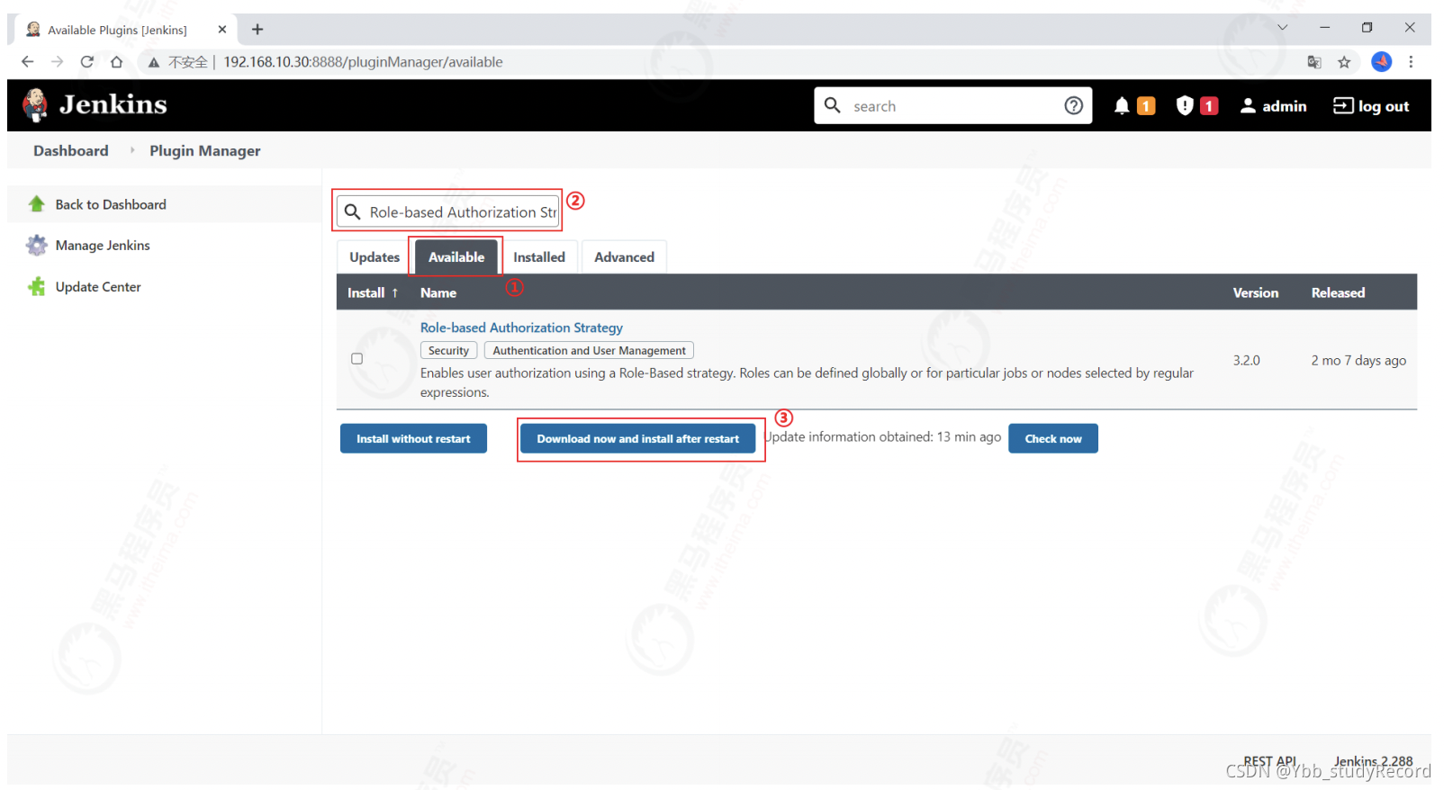Open a new browser tab with plus icon
Screen dimensions: 1444x790
click(x=257, y=29)
